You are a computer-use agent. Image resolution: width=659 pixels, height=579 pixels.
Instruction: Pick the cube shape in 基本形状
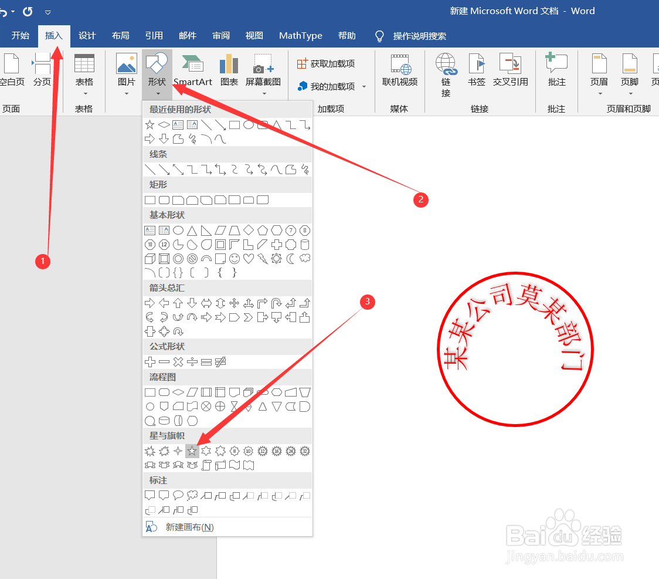click(x=150, y=259)
